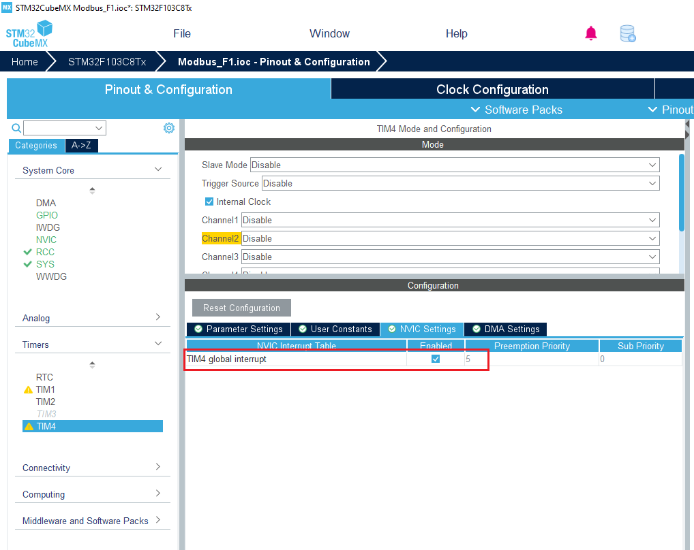Open the Slave Mode dropdown
Image resolution: width=694 pixels, height=550 pixels.
point(455,165)
